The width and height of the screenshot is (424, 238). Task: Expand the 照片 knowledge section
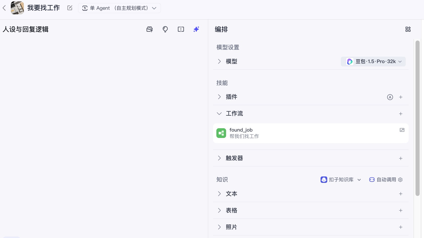point(219,227)
